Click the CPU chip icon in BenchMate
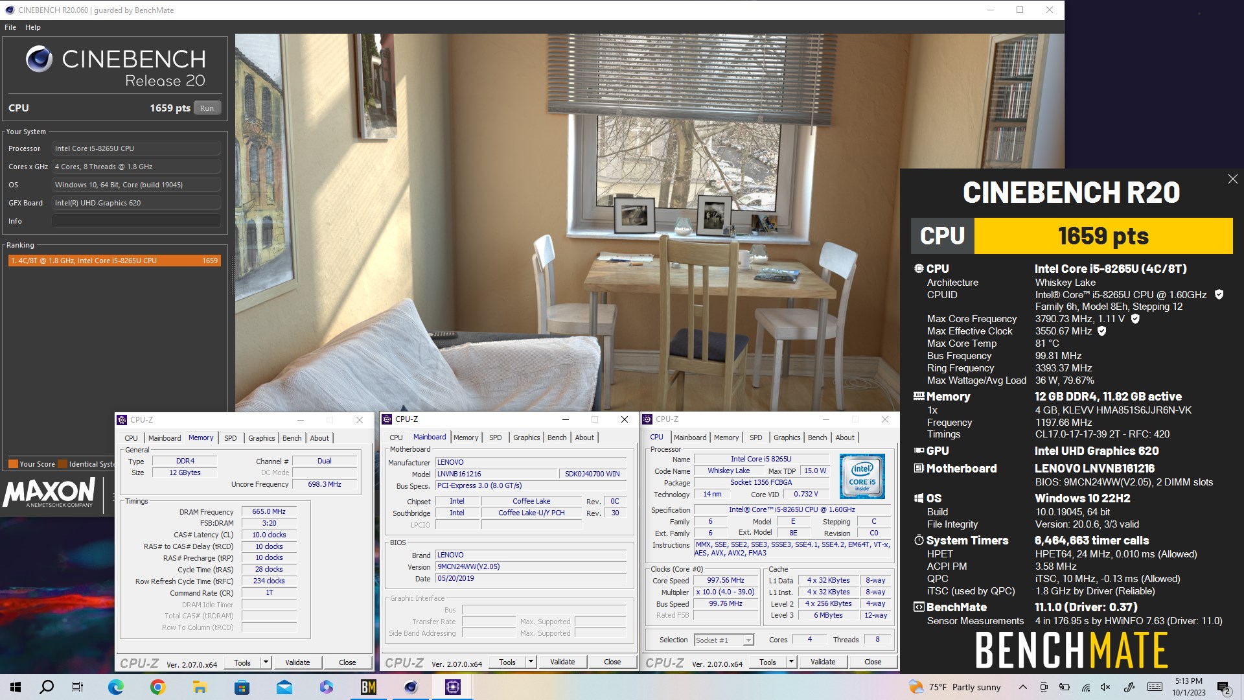 919,268
